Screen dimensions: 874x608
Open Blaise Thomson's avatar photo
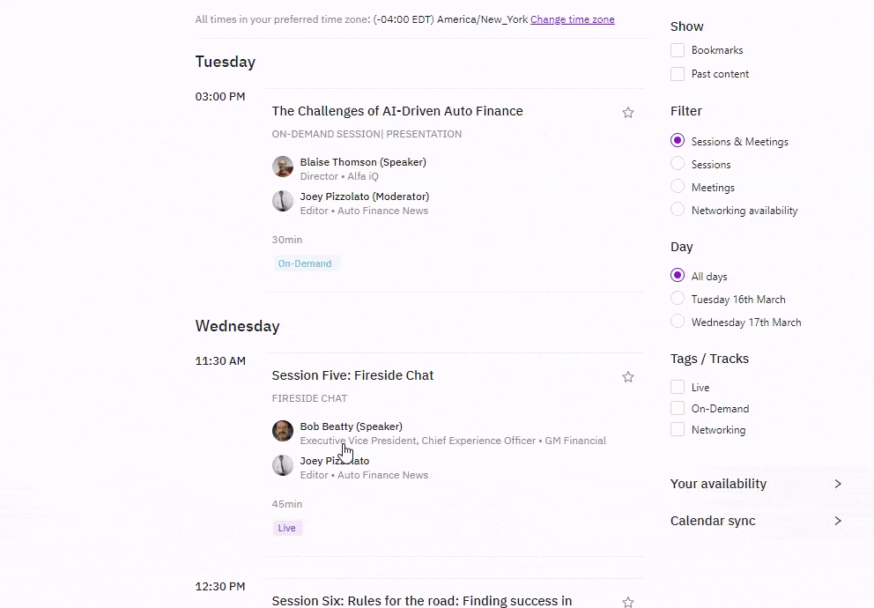tap(283, 167)
